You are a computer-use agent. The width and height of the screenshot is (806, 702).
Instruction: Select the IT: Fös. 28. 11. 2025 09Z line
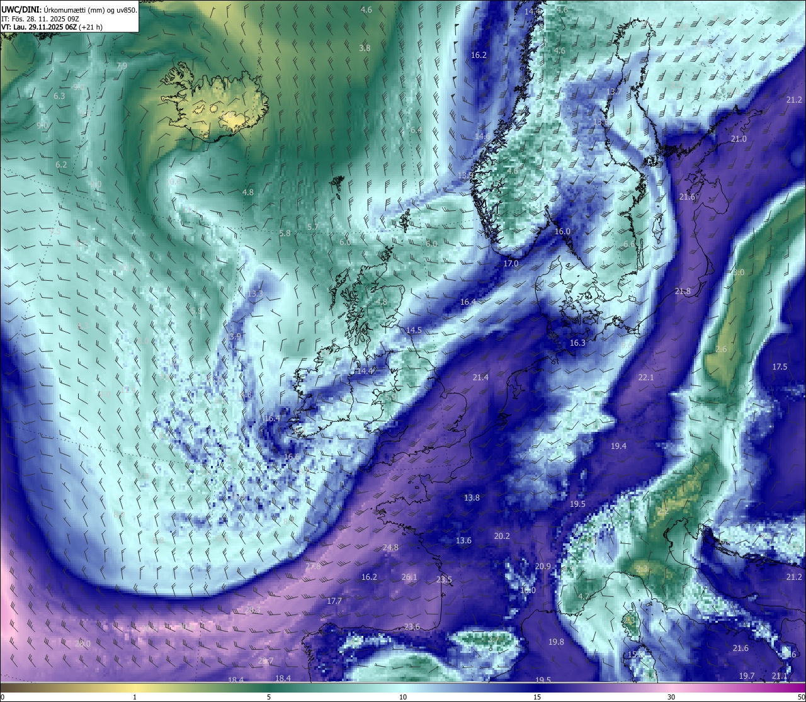pos(40,19)
